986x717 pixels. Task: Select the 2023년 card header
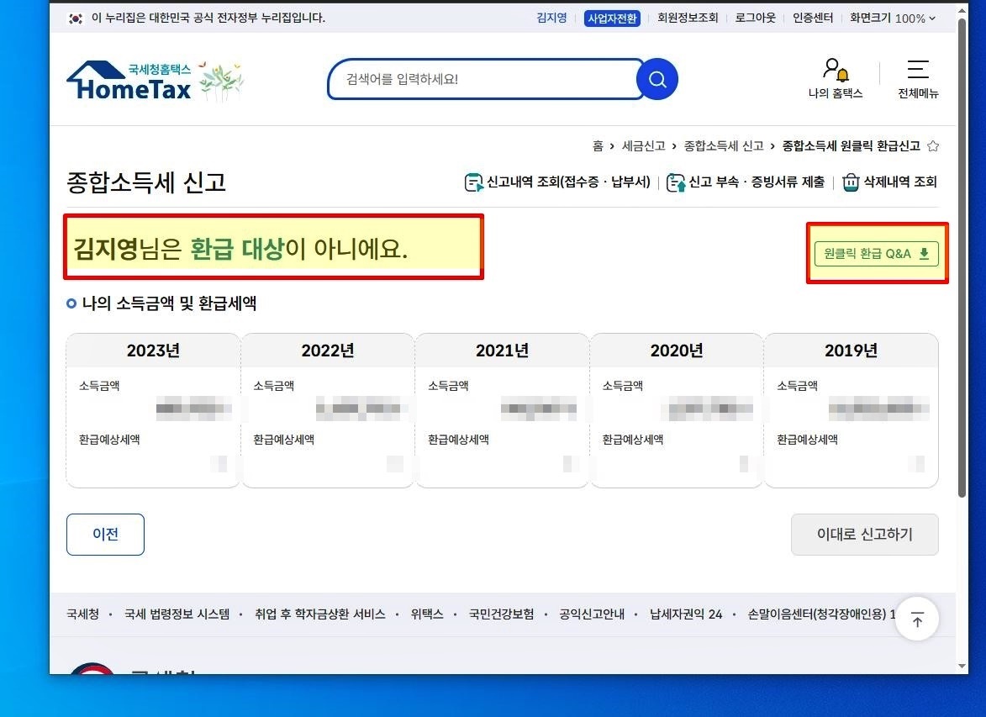coord(154,351)
